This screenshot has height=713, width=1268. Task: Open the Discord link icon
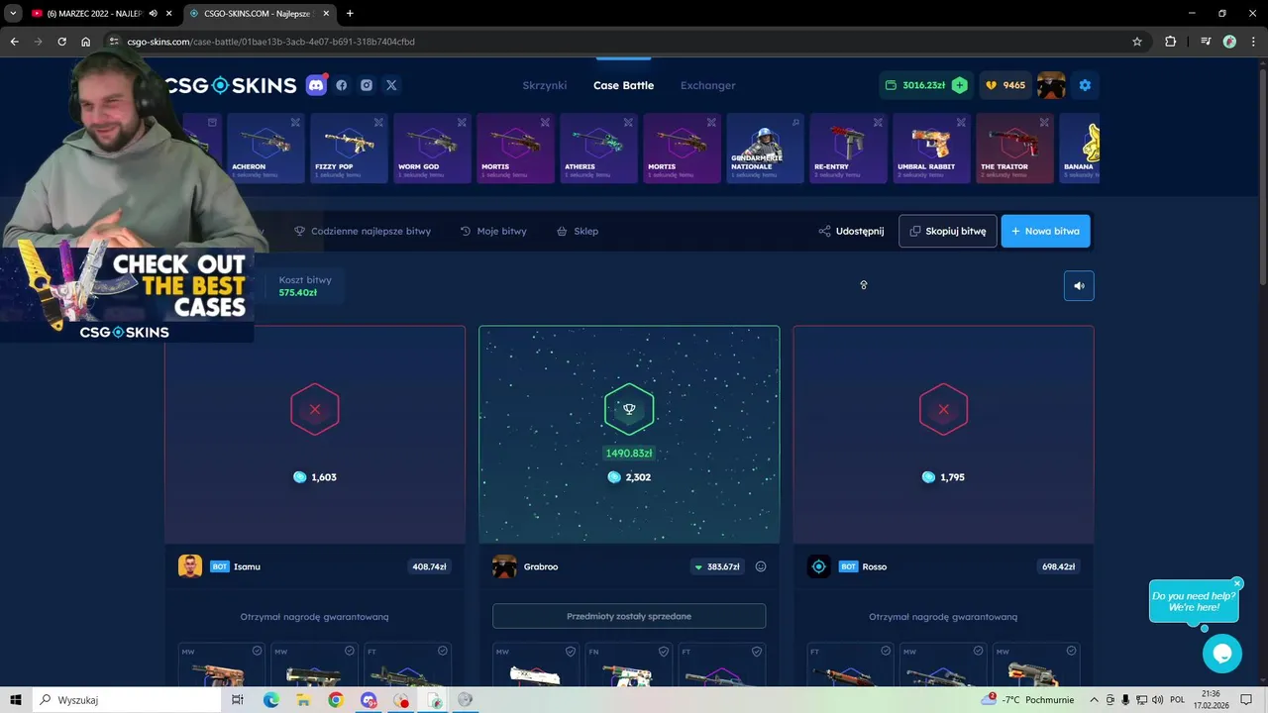(x=316, y=85)
